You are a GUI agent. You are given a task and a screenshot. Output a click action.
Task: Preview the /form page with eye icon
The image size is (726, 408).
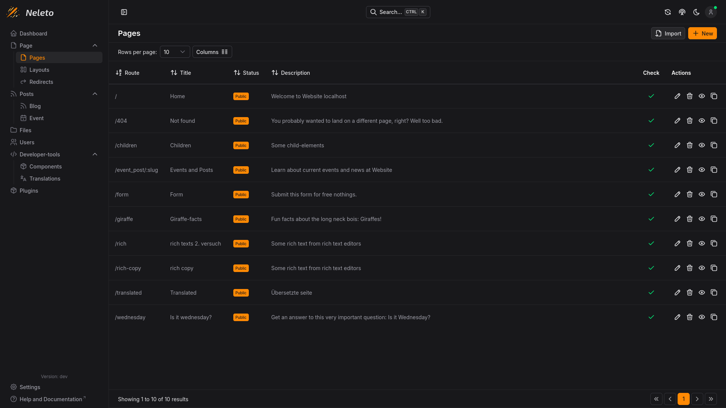(701, 195)
